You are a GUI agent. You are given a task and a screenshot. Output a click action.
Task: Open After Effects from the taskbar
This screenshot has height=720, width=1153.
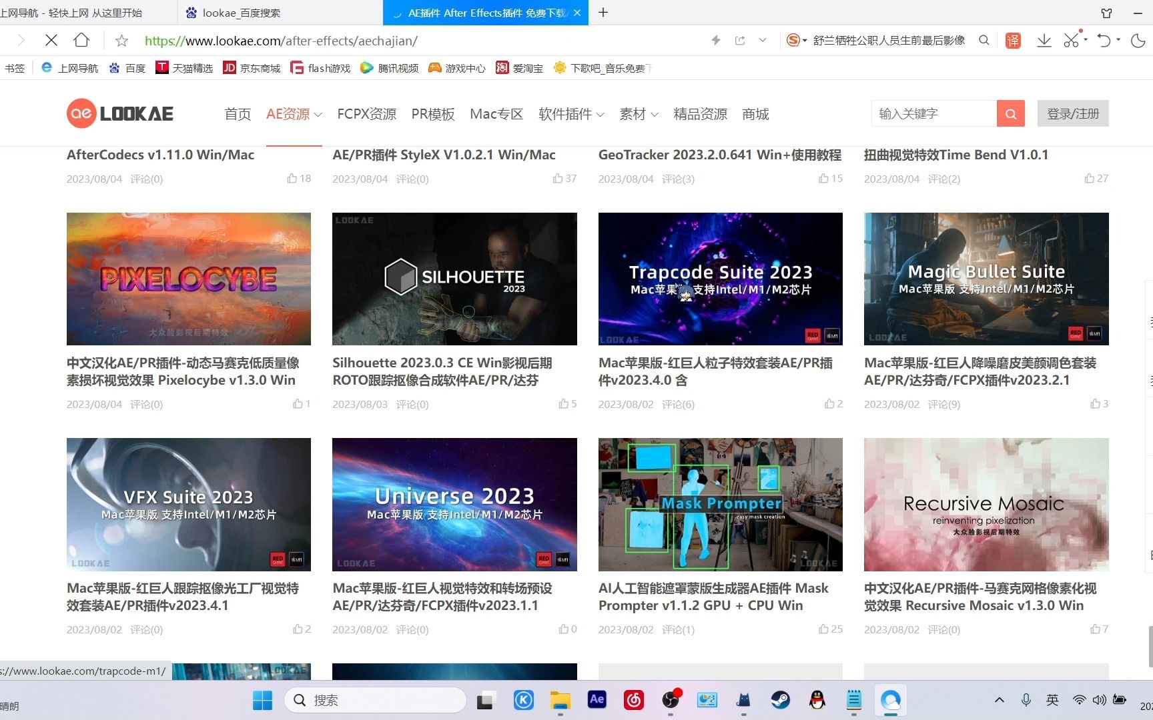click(x=597, y=699)
